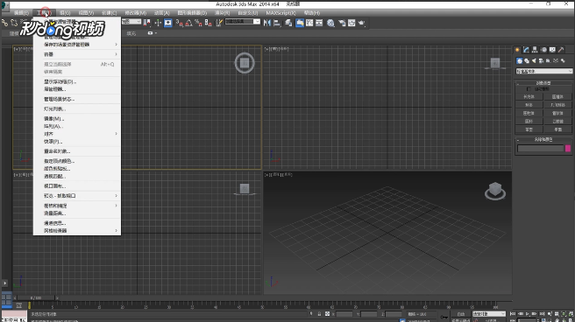Switch to the Modify panel tab

coord(526,49)
